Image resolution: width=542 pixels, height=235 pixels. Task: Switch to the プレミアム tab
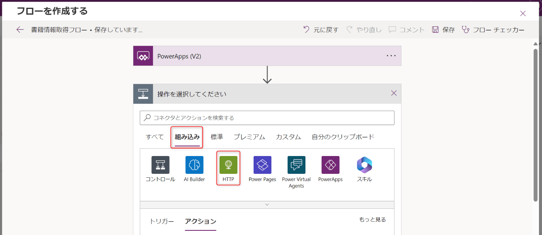point(249,137)
